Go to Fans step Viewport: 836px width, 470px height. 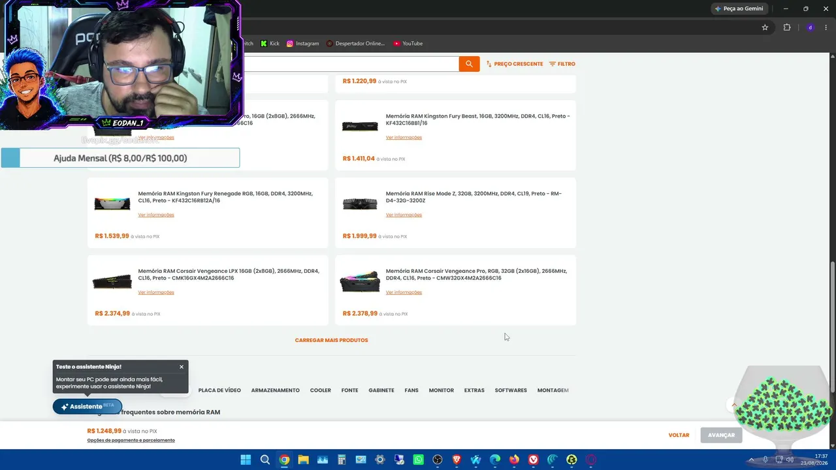[411, 390]
